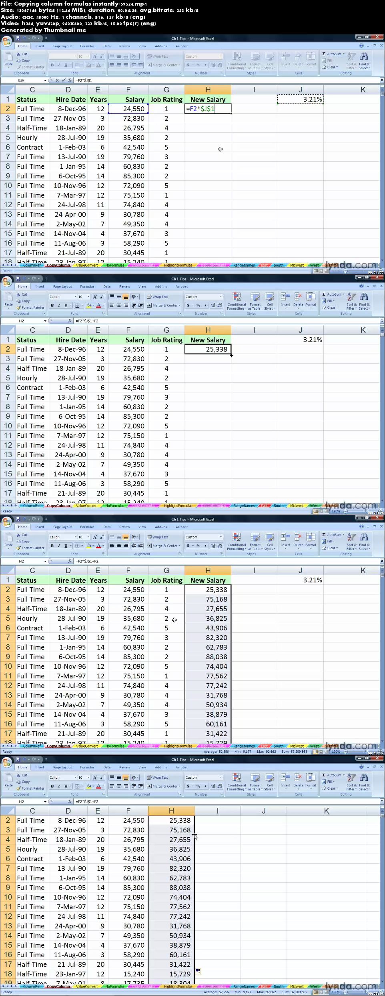This screenshot has width=385, height=996.
Task: Click Sort & Filter in the second frame
Action: click(351, 301)
